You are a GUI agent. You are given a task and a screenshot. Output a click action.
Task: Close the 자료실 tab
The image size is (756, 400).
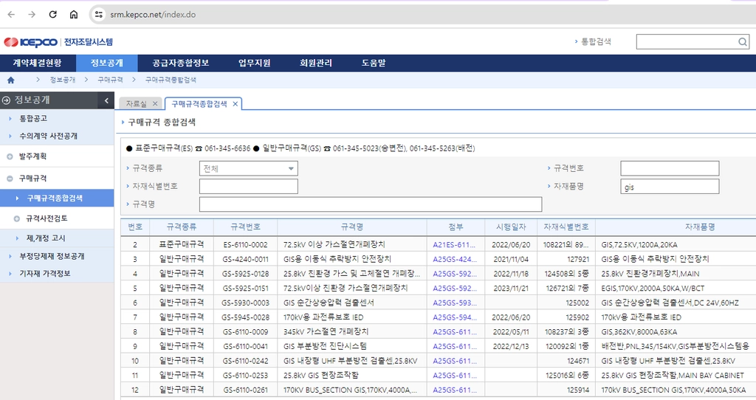(x=155, y=103)
